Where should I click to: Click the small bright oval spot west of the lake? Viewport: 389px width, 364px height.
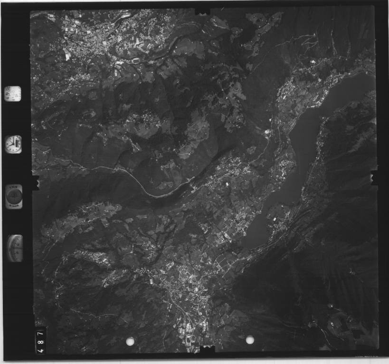point(267,132)
